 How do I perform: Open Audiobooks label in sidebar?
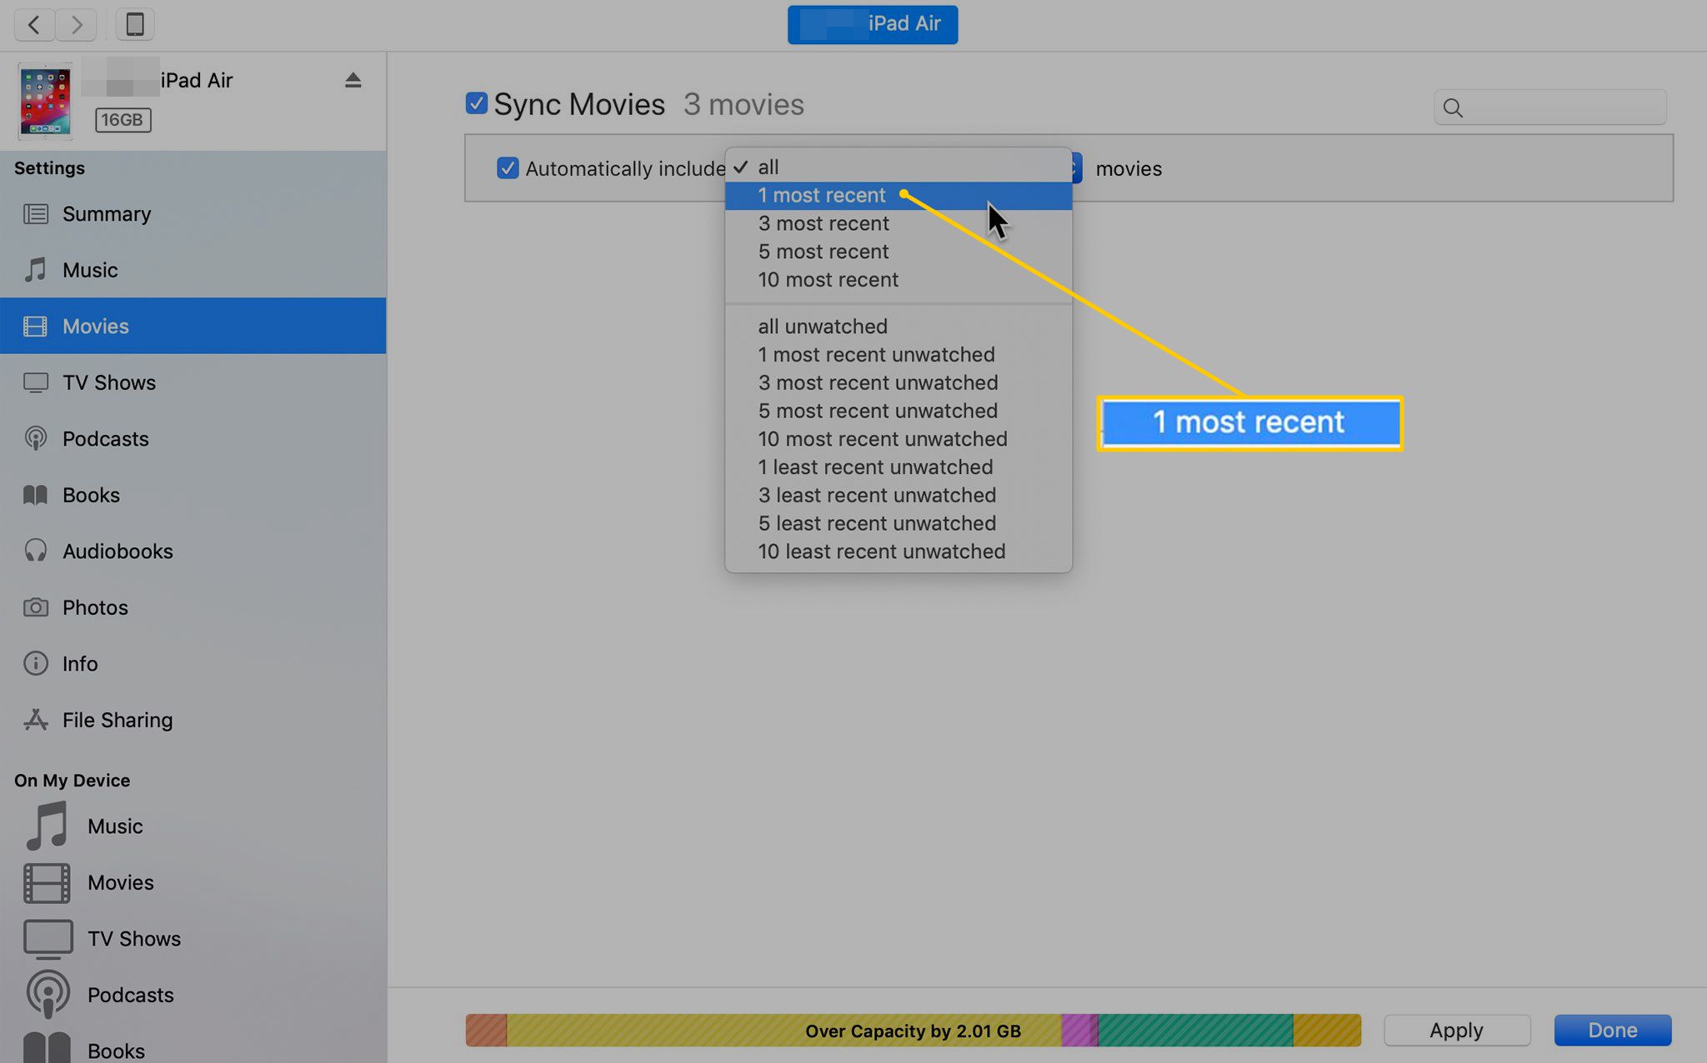[x=118, y=551]
